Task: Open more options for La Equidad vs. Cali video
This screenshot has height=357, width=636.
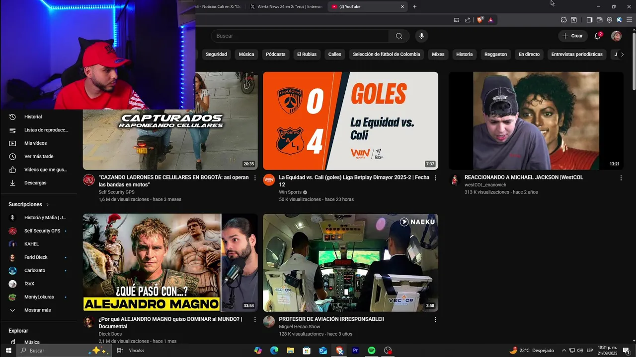Action: (435, 178)
